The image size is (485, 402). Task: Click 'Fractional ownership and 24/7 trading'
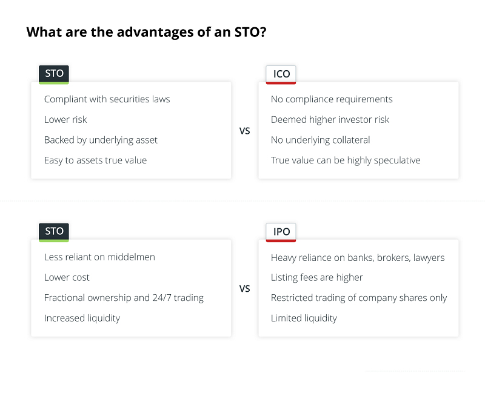click(x=124, y=298)
